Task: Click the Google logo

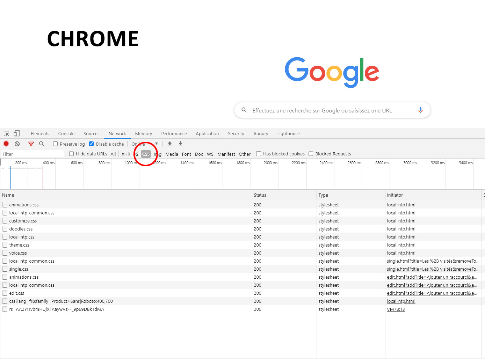Action: (332, 72)
